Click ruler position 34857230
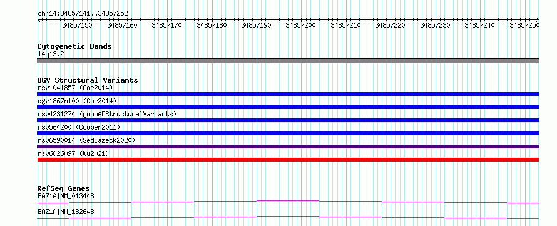The height and width of the screenshot is (226, 557). click(x=435, y=25)
